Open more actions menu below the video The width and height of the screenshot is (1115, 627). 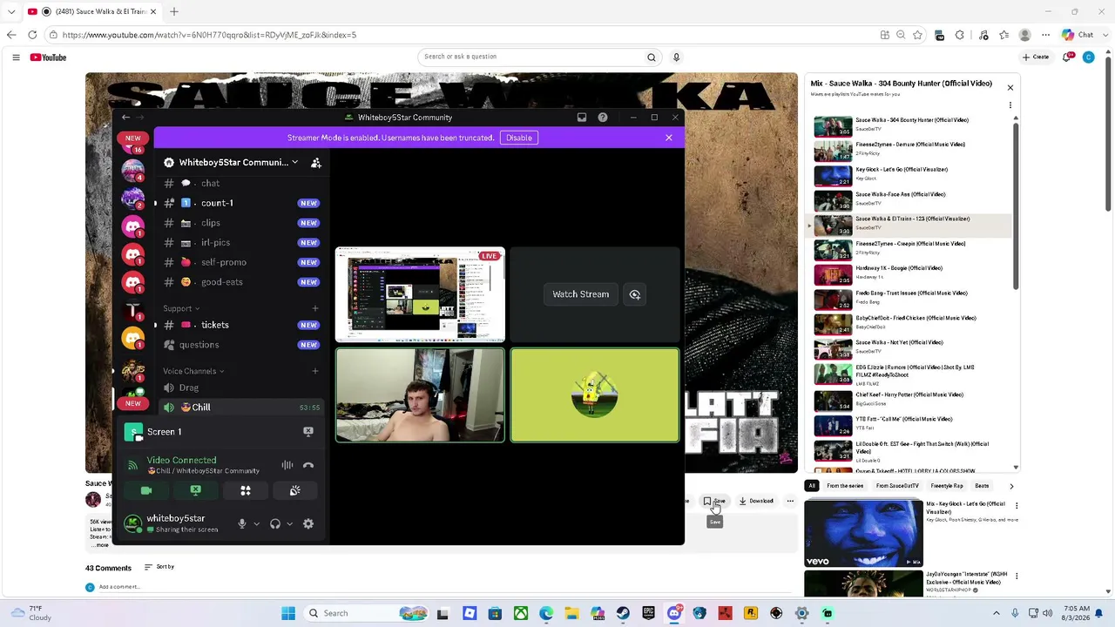790,501
